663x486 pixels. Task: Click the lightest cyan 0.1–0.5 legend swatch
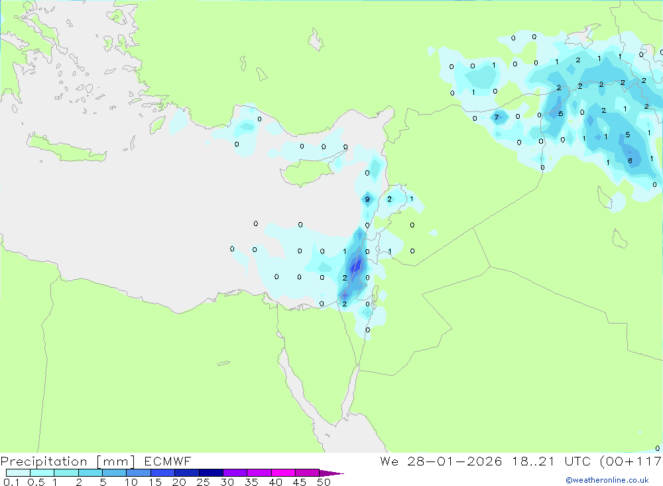[18, 473]
